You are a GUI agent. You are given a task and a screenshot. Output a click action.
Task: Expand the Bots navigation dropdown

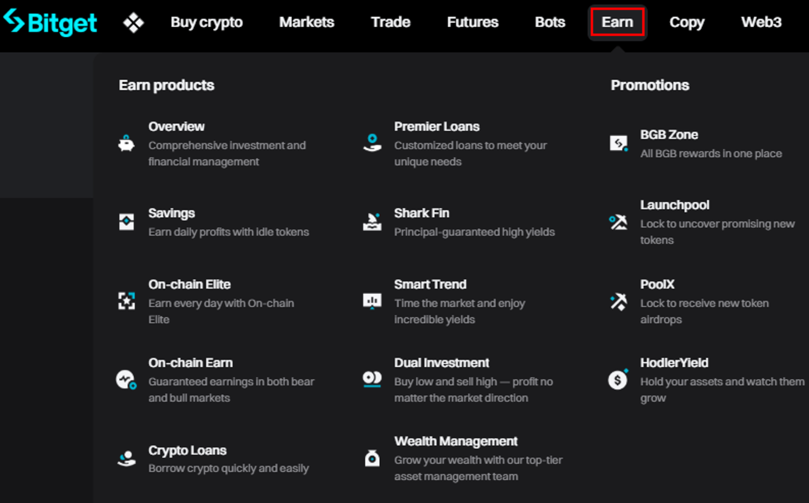pyautogui.click(x=550, y=22)
